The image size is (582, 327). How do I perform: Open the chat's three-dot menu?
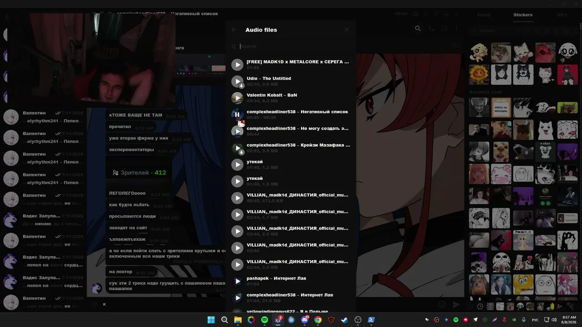(x=457, y=29)
